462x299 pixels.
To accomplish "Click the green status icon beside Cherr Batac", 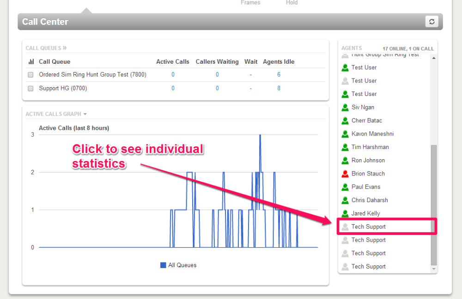I will pos(345,120).
